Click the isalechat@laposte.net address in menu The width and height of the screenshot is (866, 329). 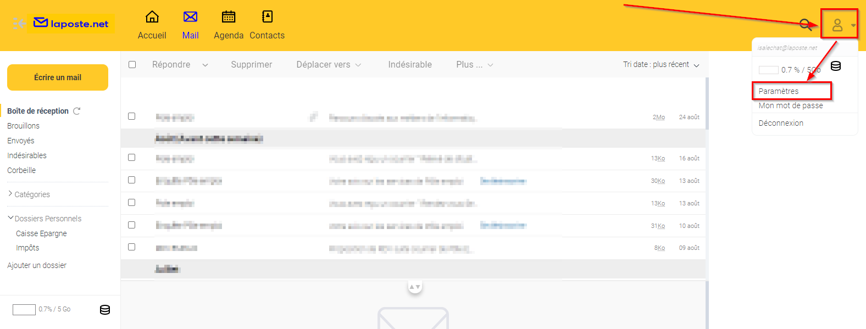(787, 48)
